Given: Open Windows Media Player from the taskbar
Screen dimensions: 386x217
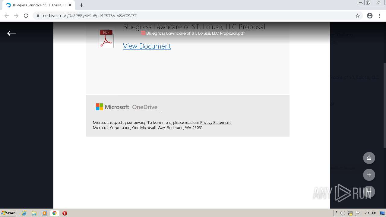Looking at the screenshot, I should tap(44, 213).
